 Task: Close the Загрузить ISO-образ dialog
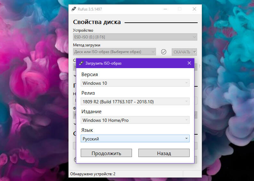189,63
